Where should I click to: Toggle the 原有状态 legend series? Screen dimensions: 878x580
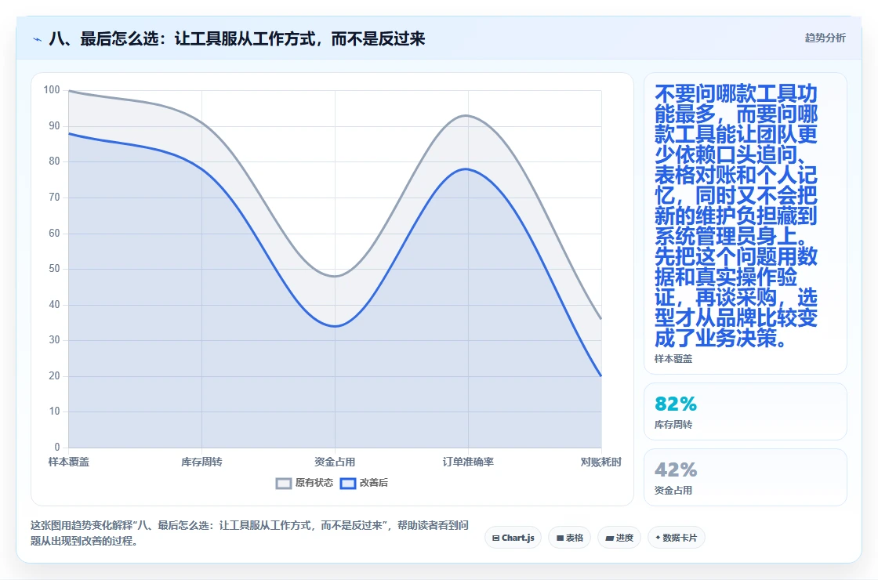[x=305, y=483]
